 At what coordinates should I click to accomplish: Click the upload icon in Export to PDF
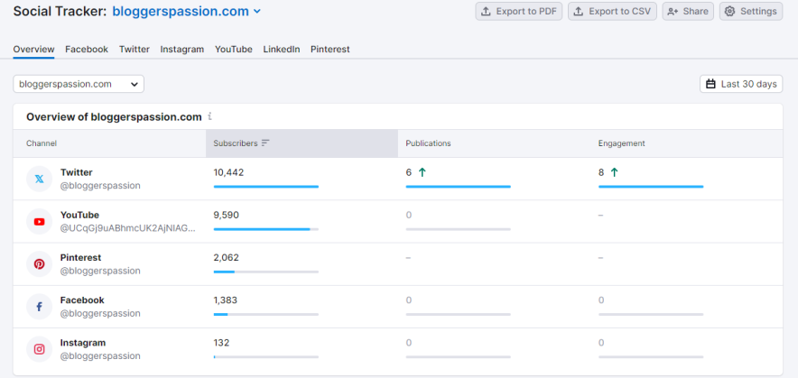pos(486,11)
